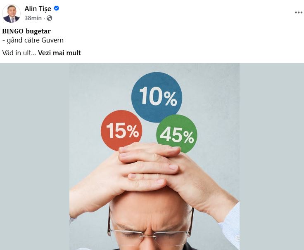Click the red 15% circle
This screenshot has height=250, width=304.
(x=121, y=130)
